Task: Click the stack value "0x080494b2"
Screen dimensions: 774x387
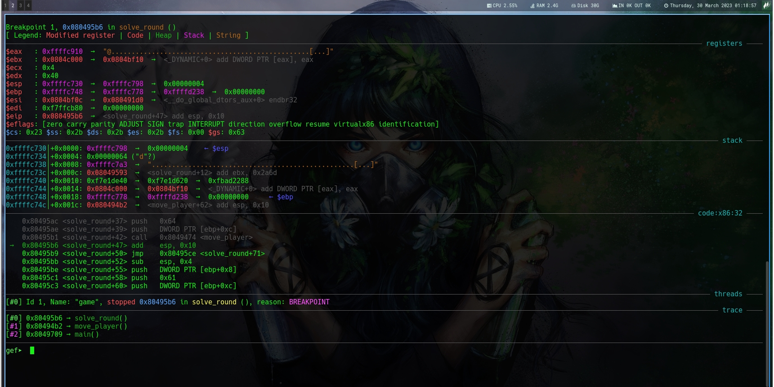Action: [107, 205]
